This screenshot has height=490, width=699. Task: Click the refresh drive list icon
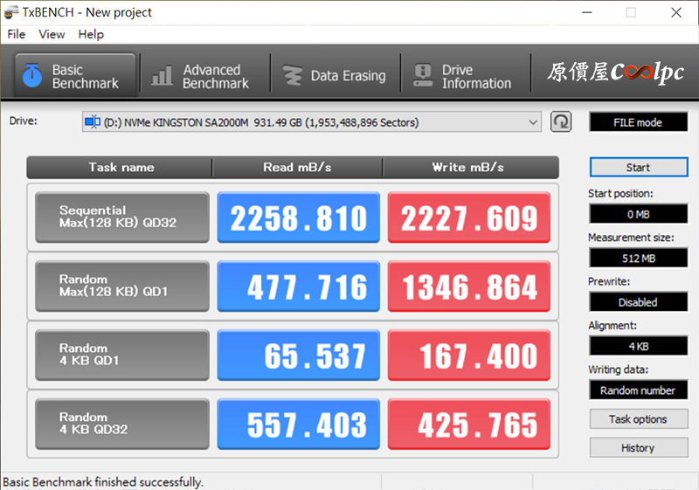click(x=561, y=122)
